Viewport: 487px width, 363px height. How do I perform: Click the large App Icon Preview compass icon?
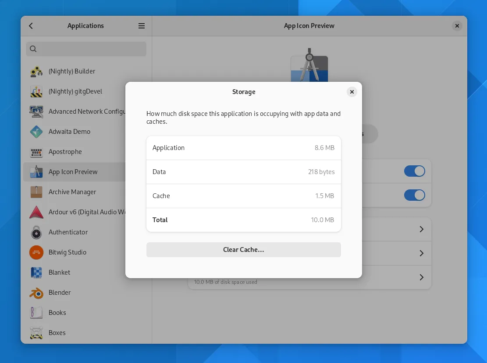pyautogui.click(x=309, y=65)
